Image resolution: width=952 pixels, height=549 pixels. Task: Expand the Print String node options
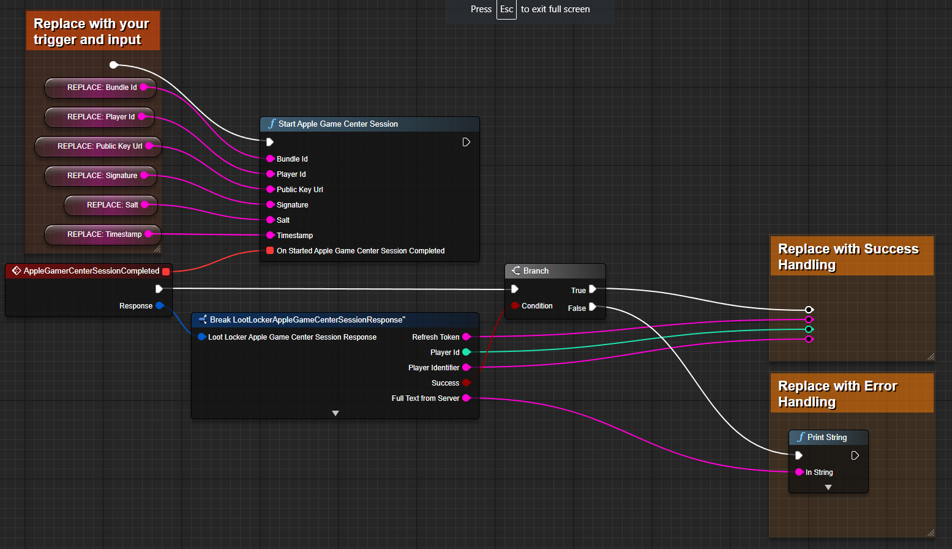point(828,487)
